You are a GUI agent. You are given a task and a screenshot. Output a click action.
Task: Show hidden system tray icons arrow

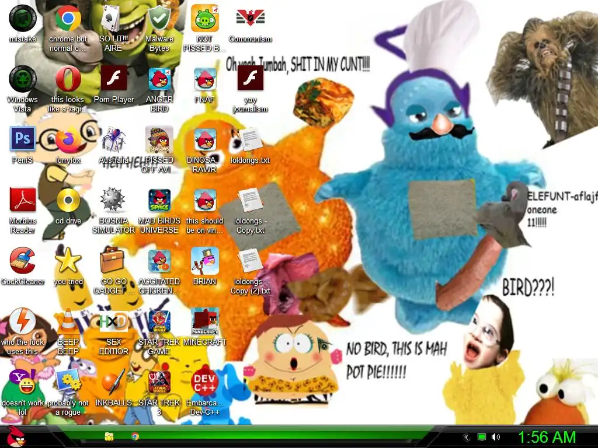pyautogui.click(x=466, y=437)
